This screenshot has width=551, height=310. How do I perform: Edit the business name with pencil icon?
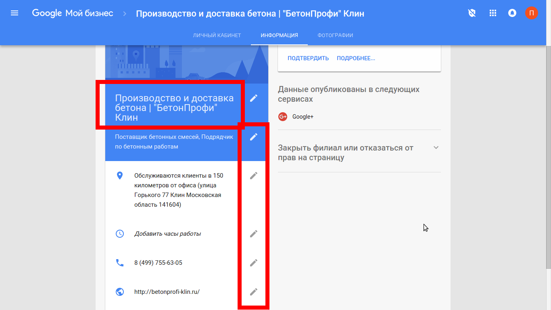click(253, 98)
